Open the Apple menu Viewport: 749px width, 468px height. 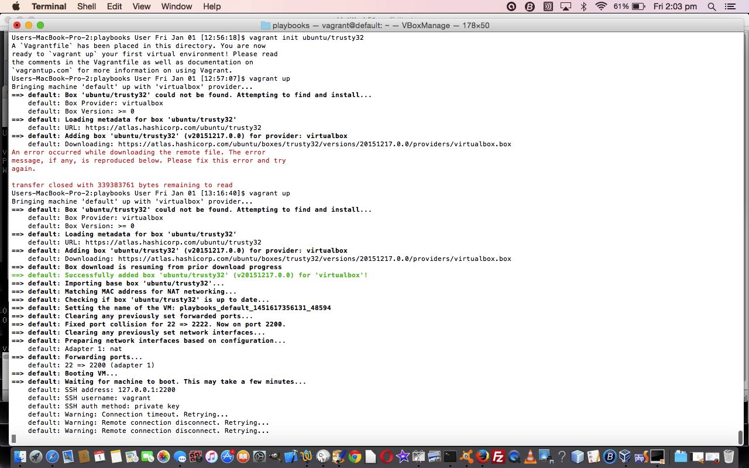16,6
